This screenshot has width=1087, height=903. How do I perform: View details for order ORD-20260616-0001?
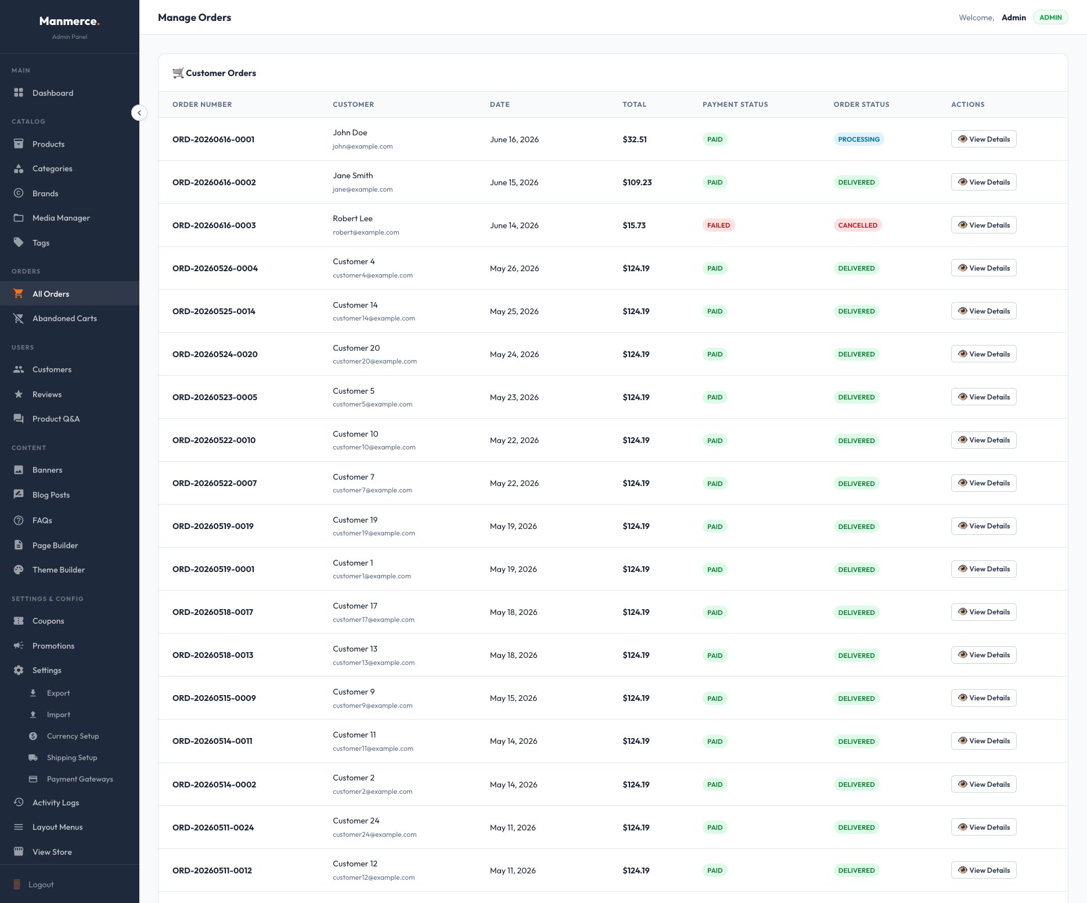point(984,139)
